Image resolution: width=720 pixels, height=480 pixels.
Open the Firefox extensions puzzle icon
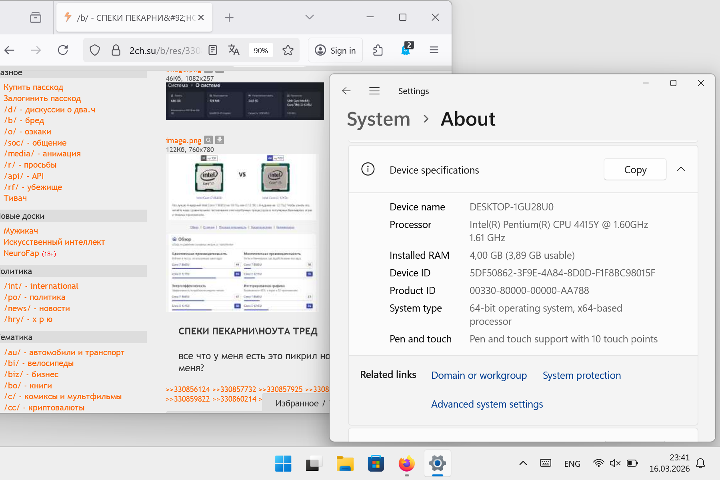[x=378, y=50]
